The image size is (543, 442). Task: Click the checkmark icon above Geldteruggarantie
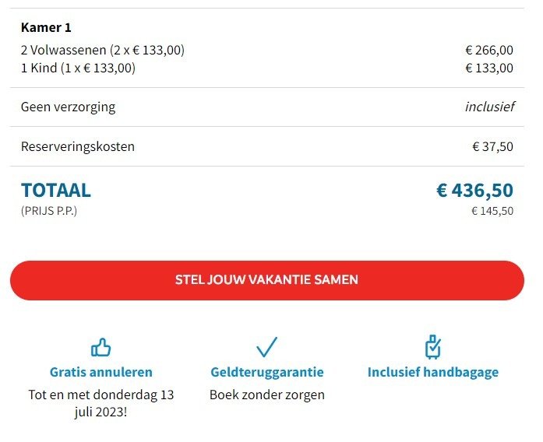[x=266, y=346]
